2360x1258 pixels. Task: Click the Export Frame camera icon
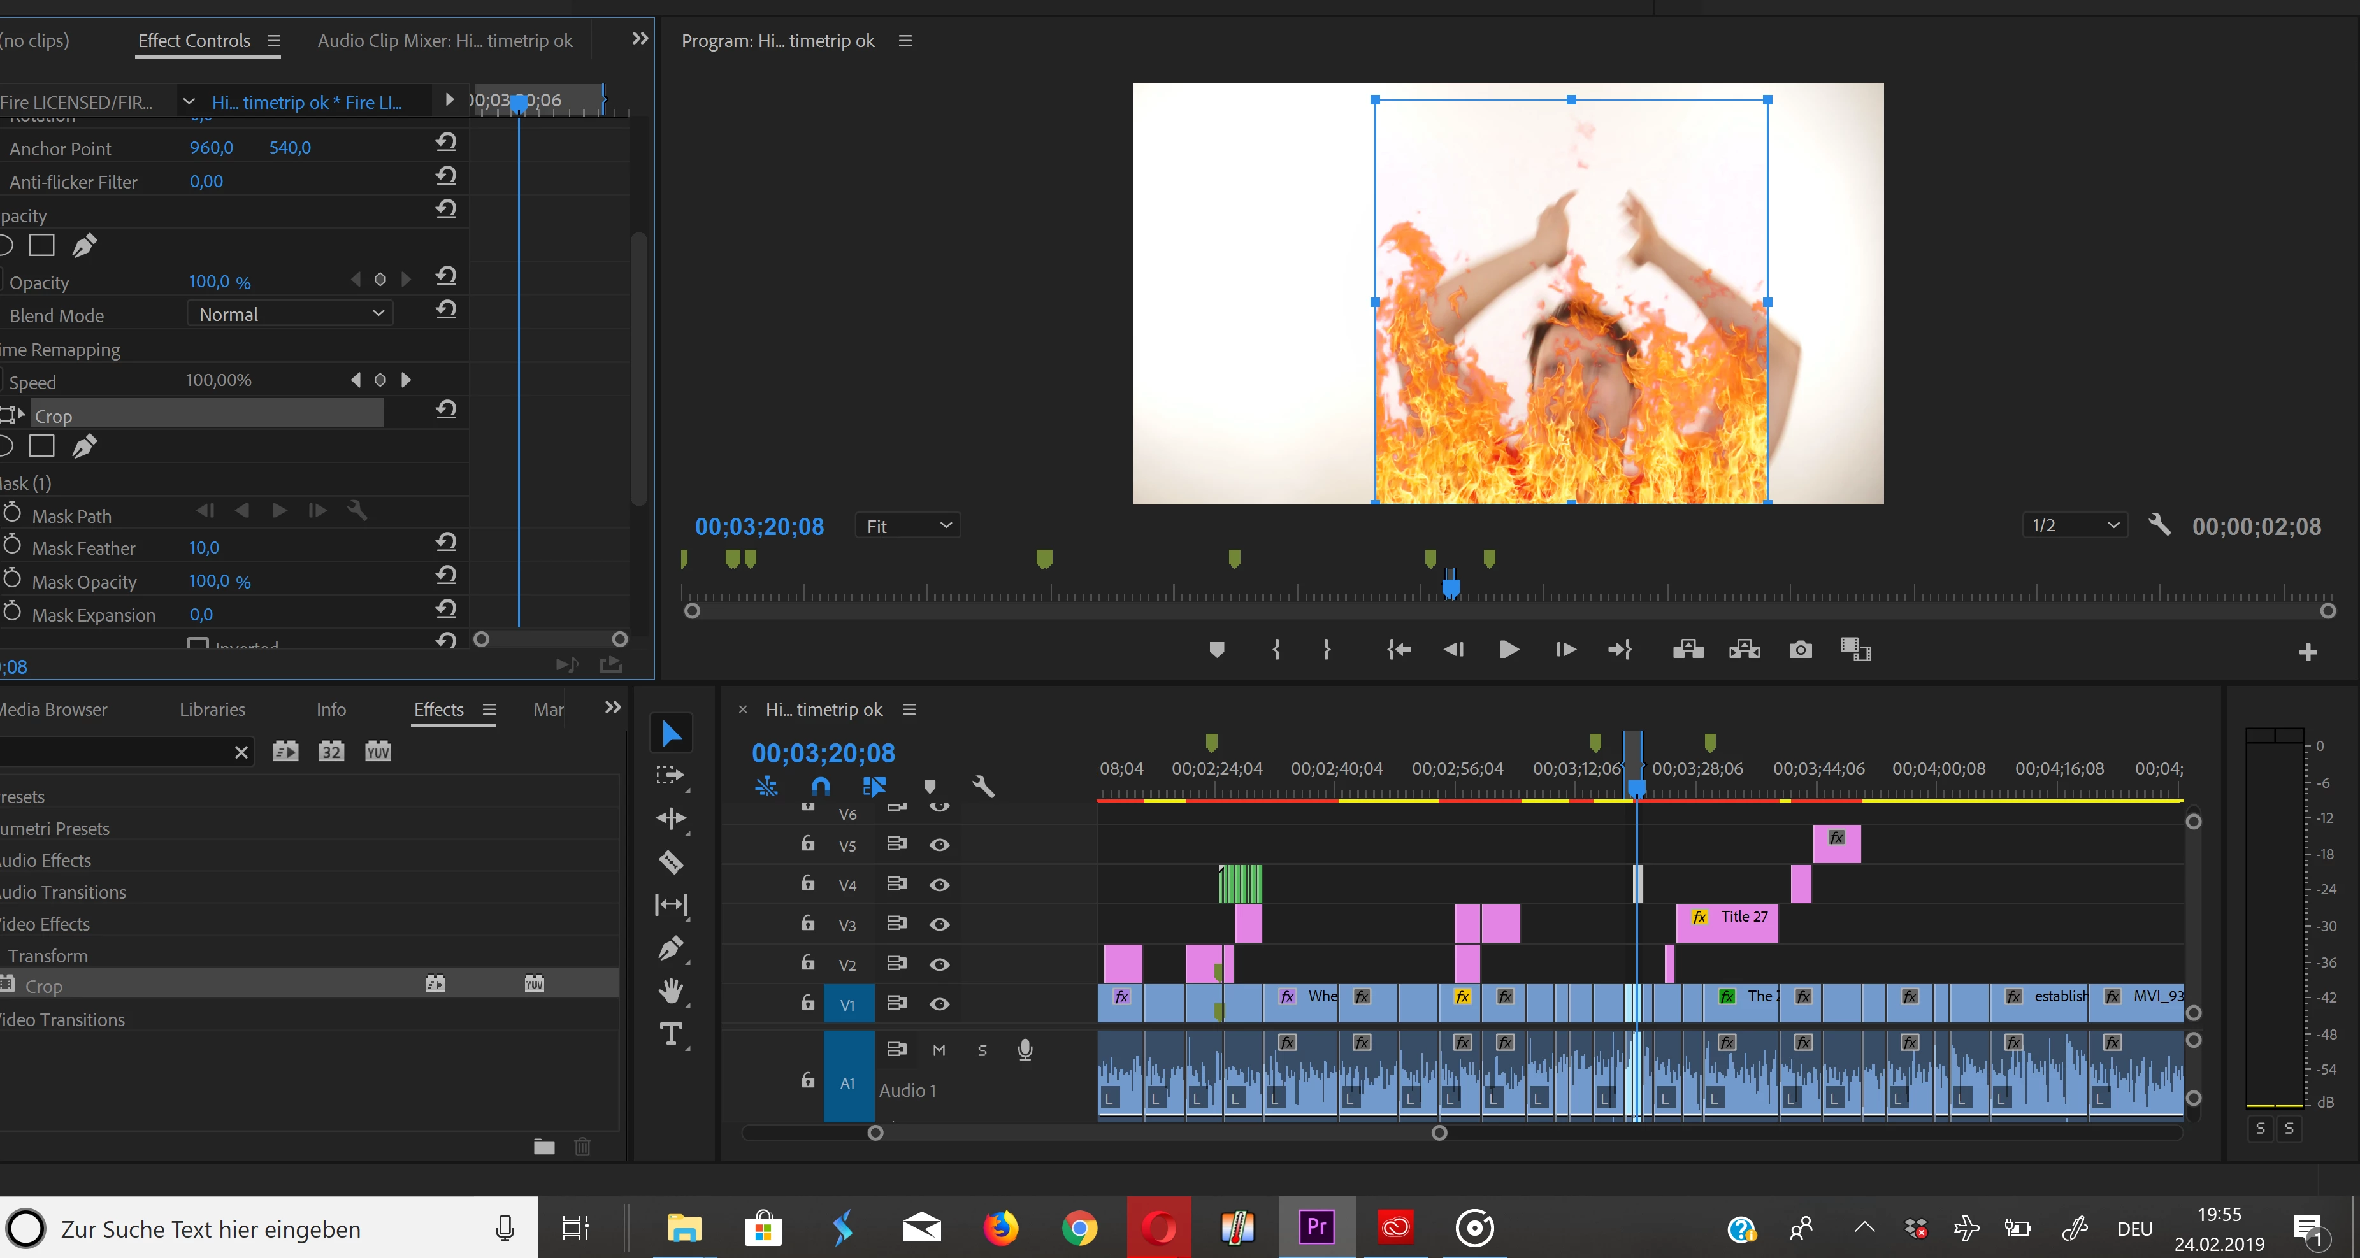(1800, 650)
